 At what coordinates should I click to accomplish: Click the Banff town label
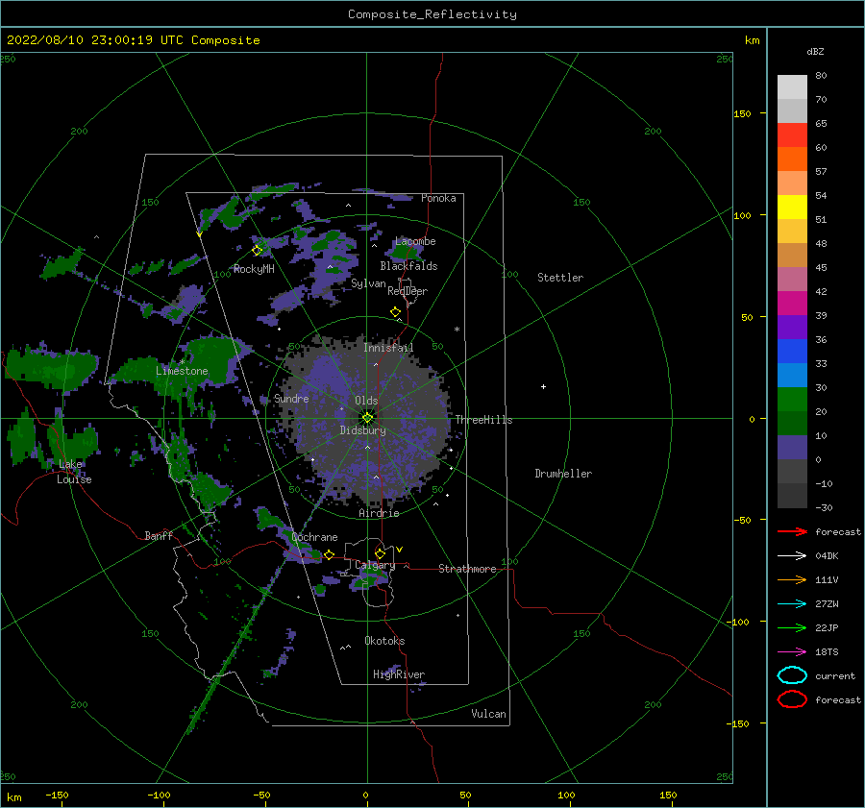(x=159, y=535)
